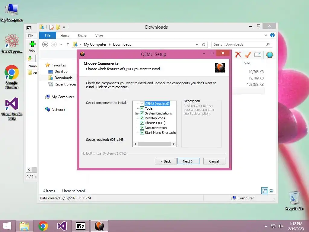Screen dimensions: 309x232
Task: Uncheck Libraries (DLL) component
Action: (142, 123)
